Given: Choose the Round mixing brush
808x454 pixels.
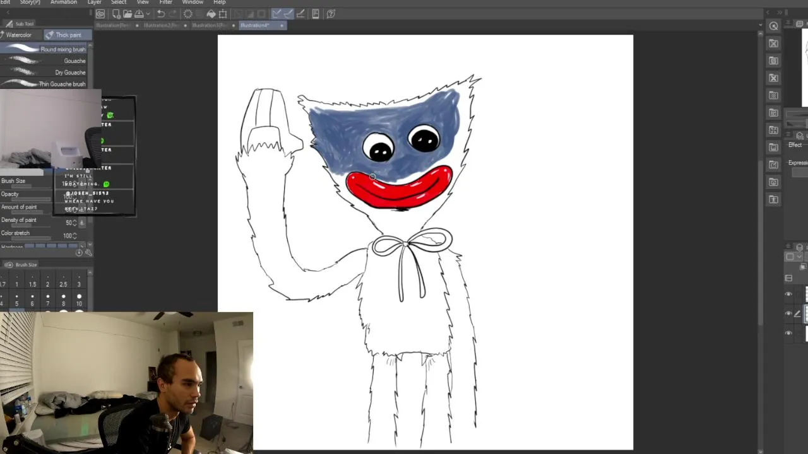Looking at the screenshot, I should point(44,49).
